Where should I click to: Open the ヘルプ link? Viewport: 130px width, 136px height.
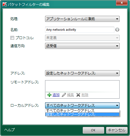pos(10,130)
